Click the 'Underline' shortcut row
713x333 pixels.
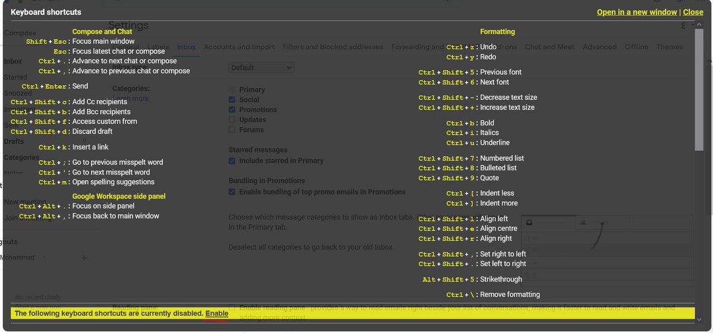click(478, 142)
